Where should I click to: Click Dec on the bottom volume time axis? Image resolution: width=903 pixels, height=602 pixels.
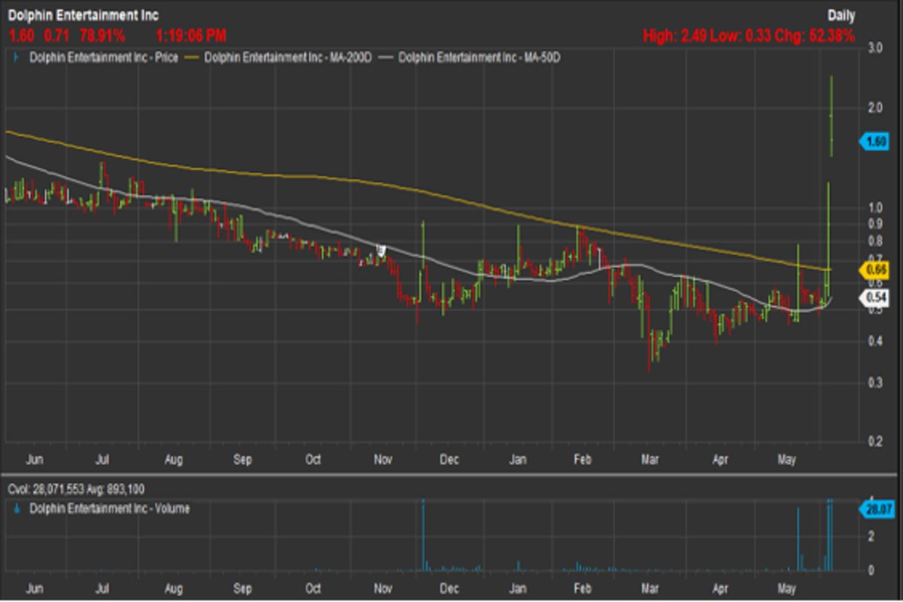point(450,588)
